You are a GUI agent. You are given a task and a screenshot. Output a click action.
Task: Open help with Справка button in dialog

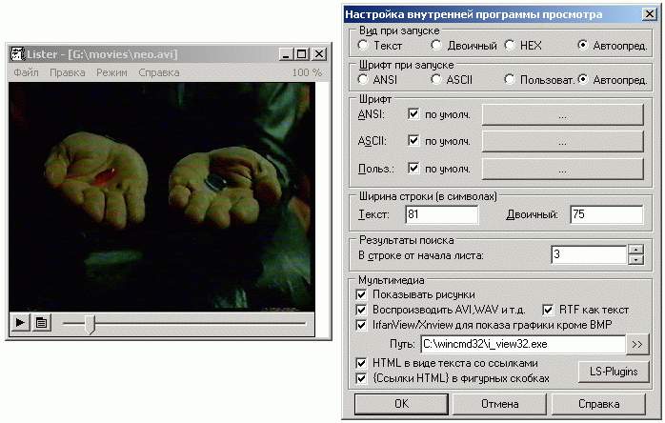tap(599, 404)
